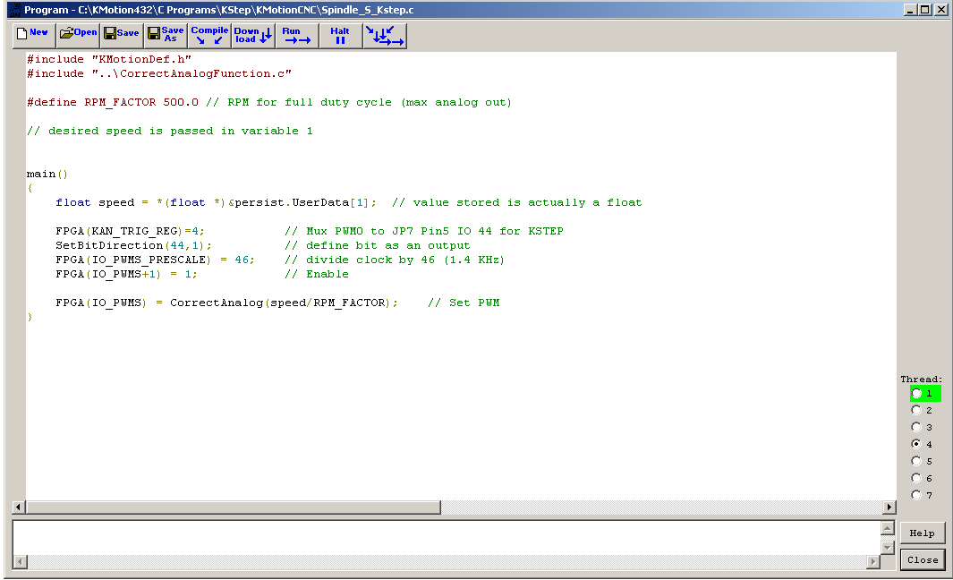Click the CorrectAnalog(speed/RPM_FACTOR) statement
Viewport: 953px width, 580px height.
coord(226,303)
